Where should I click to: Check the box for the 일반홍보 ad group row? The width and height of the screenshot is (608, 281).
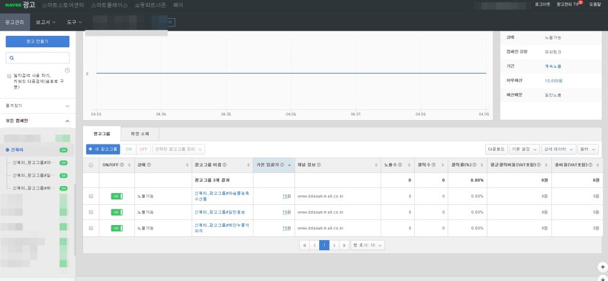point(91,212)
